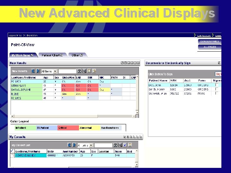
Task: Click icon right of binoculars in my Consult List
Action: point(120,145)
